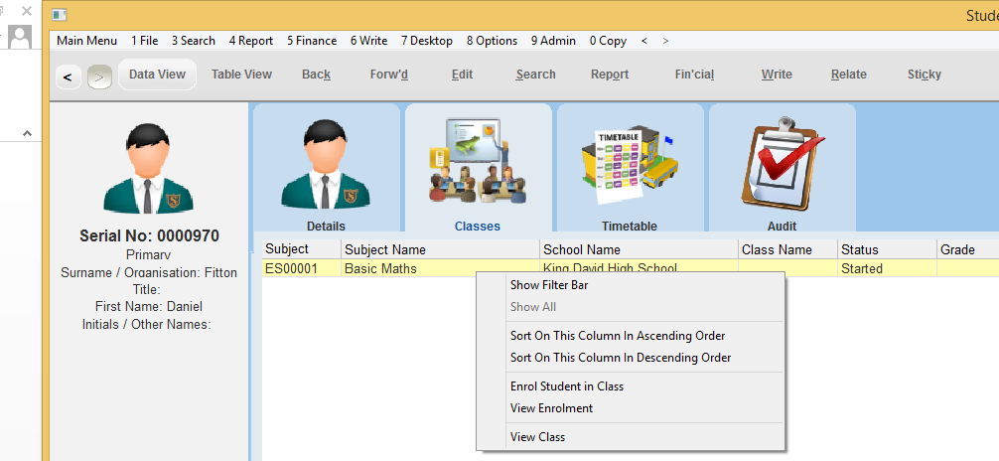Viewport: 999px width, 461px height.
Task: Open the 5 Finance menu
Action: (312, 41)
